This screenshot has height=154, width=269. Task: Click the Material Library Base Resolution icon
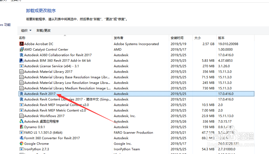tap(22, 77)
